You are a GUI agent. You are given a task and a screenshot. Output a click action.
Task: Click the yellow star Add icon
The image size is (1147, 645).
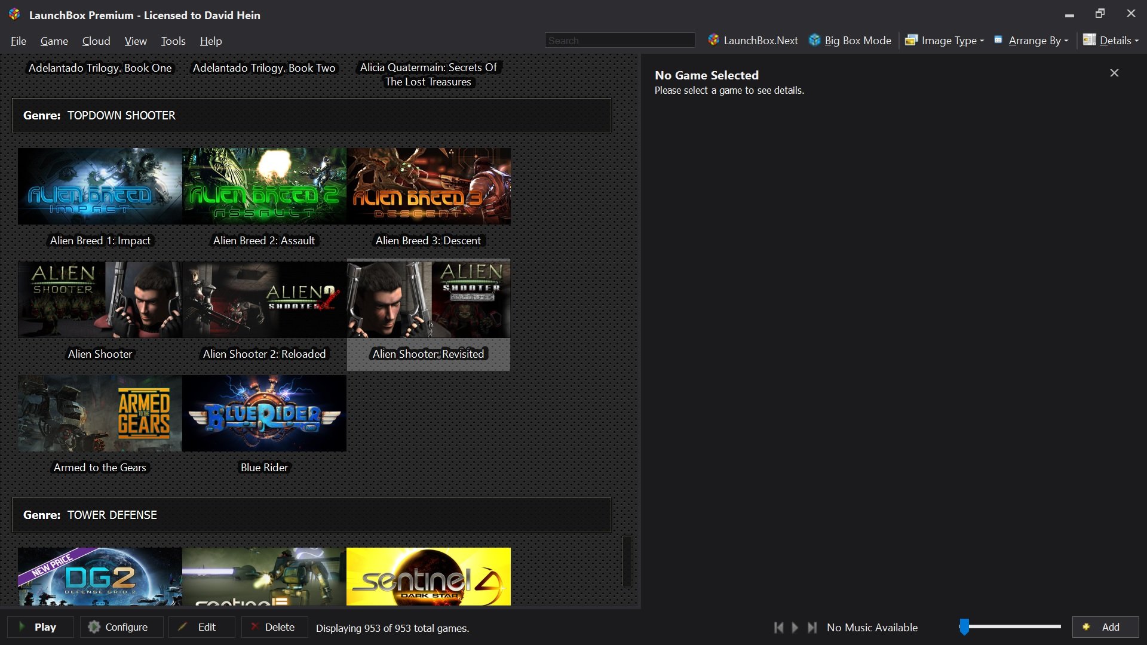pos(1086,626)
